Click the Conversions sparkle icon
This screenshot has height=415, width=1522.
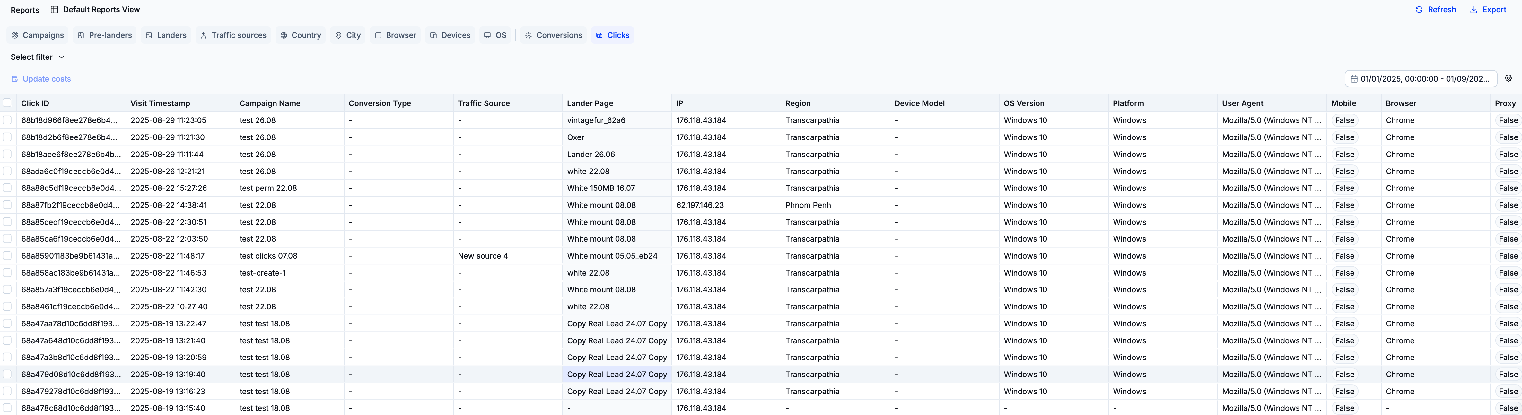[x=528, y=35]
